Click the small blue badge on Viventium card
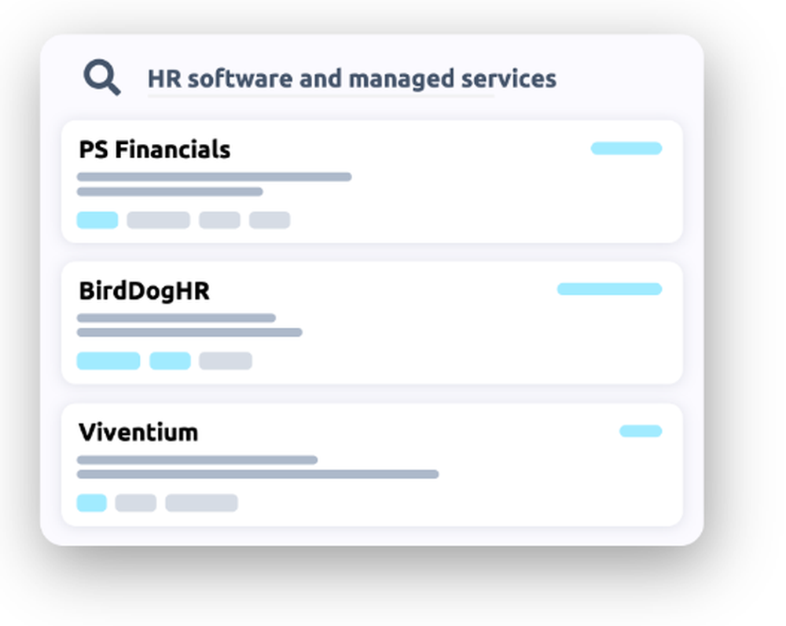 [640, 430]
